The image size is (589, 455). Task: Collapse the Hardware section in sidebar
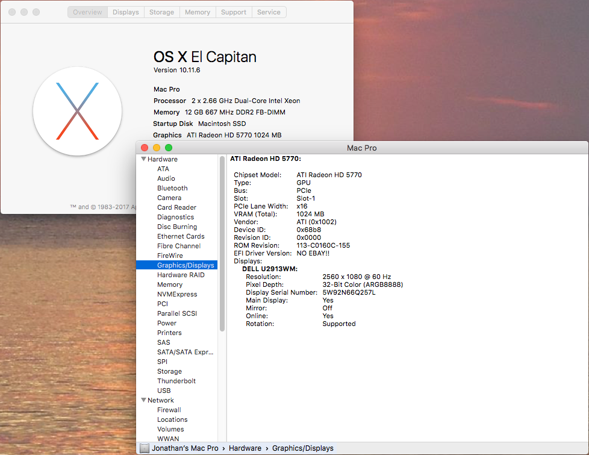coord(143,159)
